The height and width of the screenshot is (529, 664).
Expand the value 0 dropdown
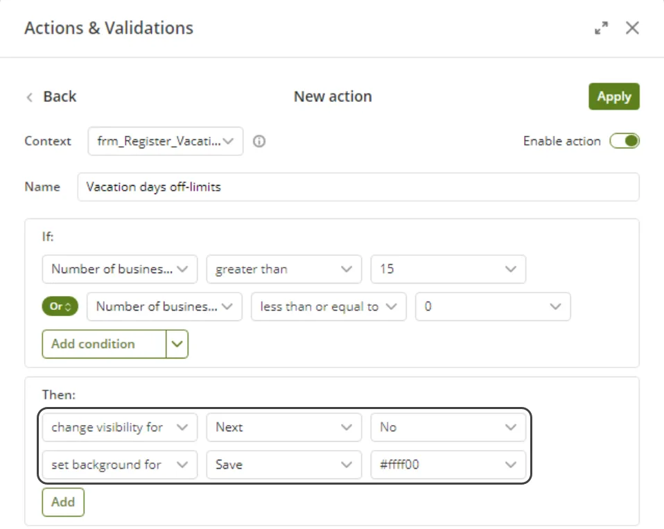pos(493,306)
